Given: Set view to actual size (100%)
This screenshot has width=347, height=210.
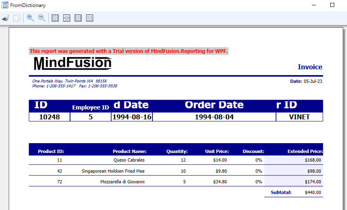Looking at the screenshot, I should (x=55, y=18).
